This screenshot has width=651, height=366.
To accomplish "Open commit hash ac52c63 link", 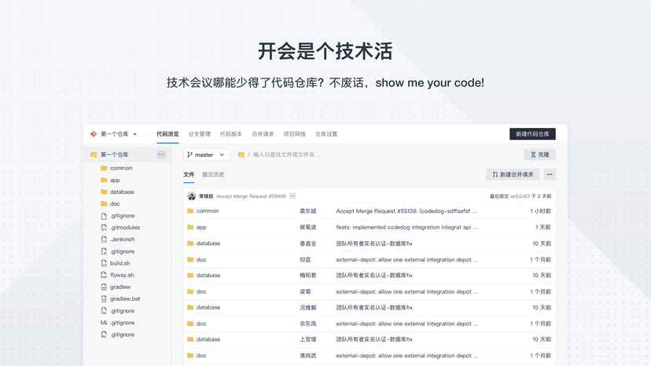I will 520,196.
